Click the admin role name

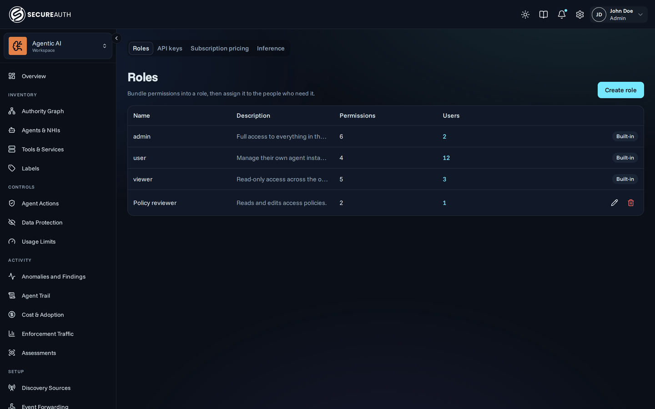142,136
